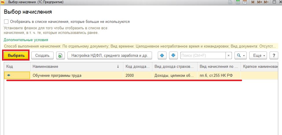Open help with the question mark button
This screenshot has width=282, height=135.
point(274,55)
